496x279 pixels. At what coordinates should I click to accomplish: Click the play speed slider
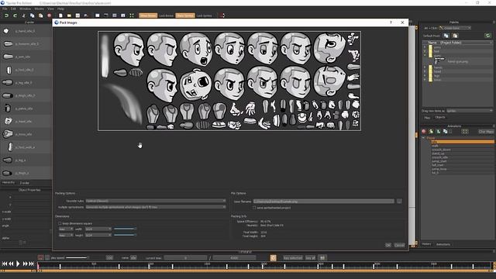77,258
